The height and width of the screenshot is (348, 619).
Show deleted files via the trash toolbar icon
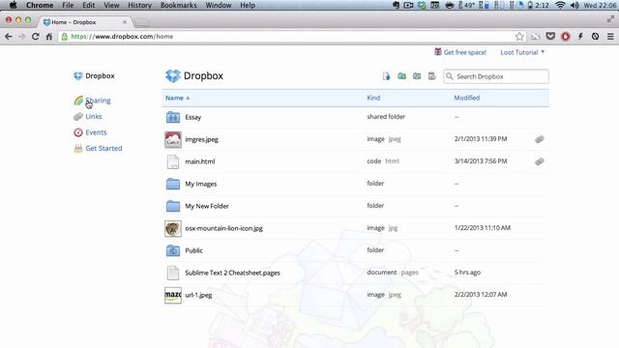pyautogui.click(x=432, y=76)
